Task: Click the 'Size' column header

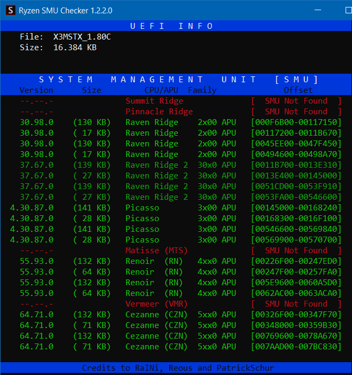Action: [91, 90]
